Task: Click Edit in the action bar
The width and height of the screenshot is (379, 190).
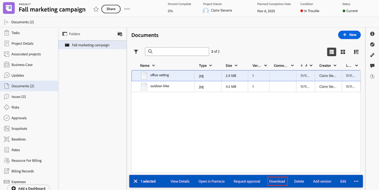Action: pos(343,181)
